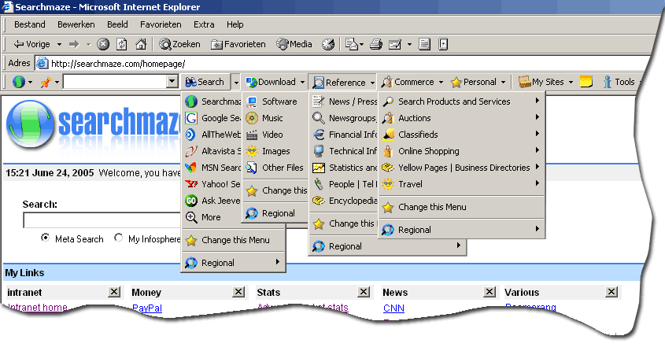665x347 pixels.
Task: Choose Classifieds in Commerce menu
Action: pyautogui.click(x=462, y=135)
